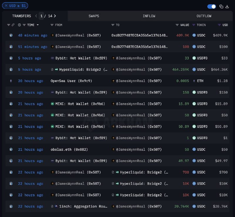This screenshot has width=235, height=217.
Task: Click value 464.259K
Action: [x=181, y=70]
